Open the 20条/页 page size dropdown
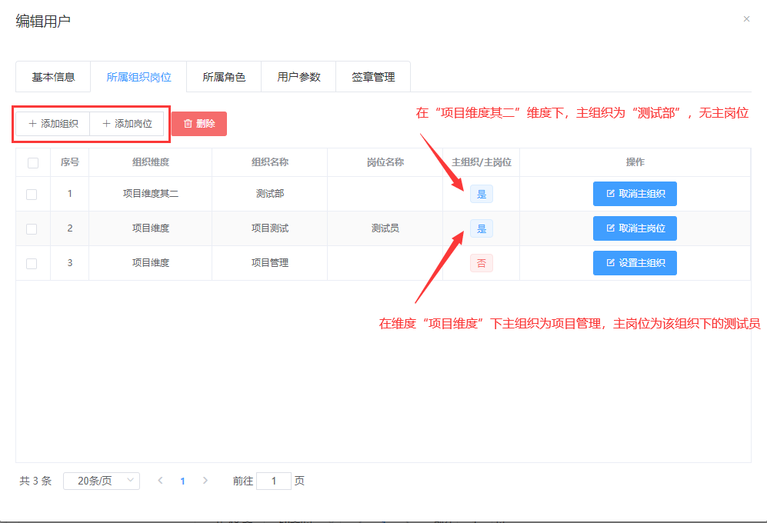The width and height of the screenshot is (767, 523). (102, 481)
